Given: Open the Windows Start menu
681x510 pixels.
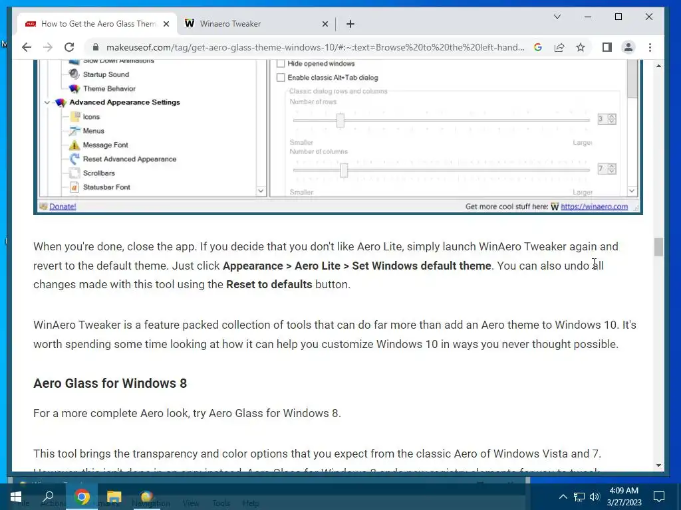Looking at the screenshot, I should click(x=16, y=497).
